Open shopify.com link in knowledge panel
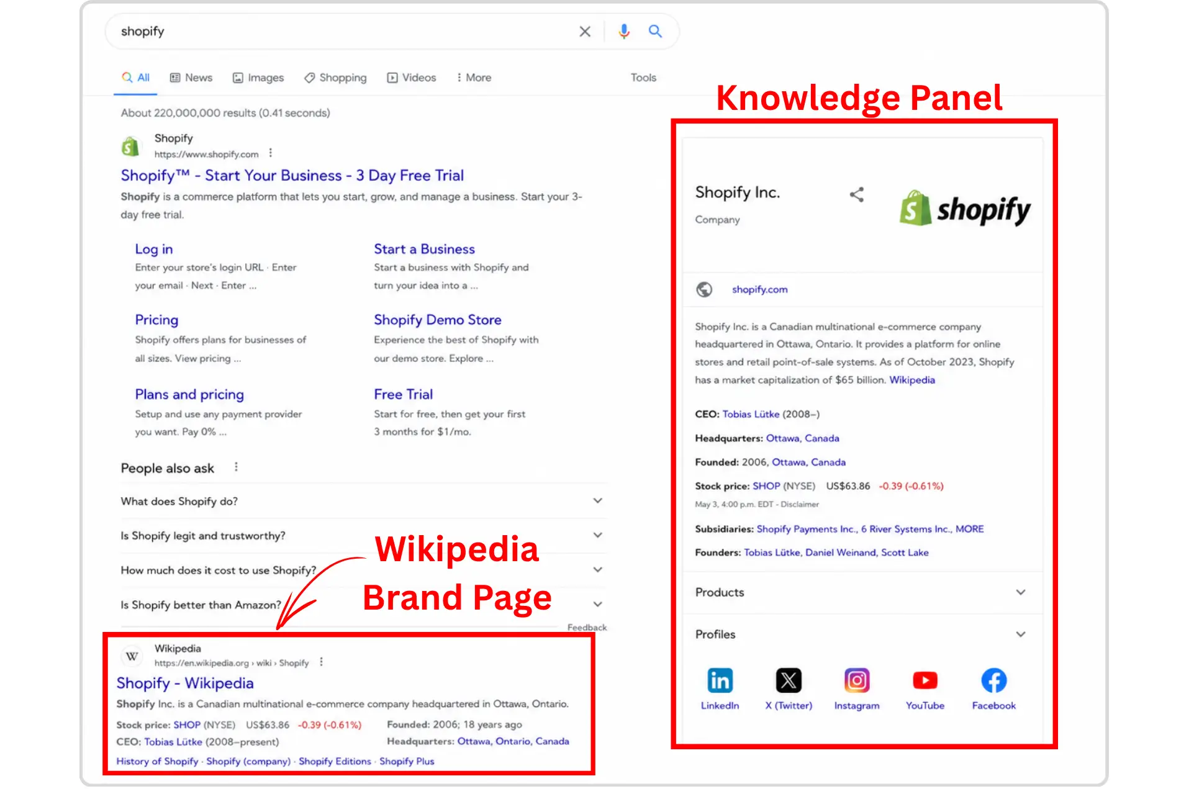This screenshot has width=1194, height=789. [759, 290]
